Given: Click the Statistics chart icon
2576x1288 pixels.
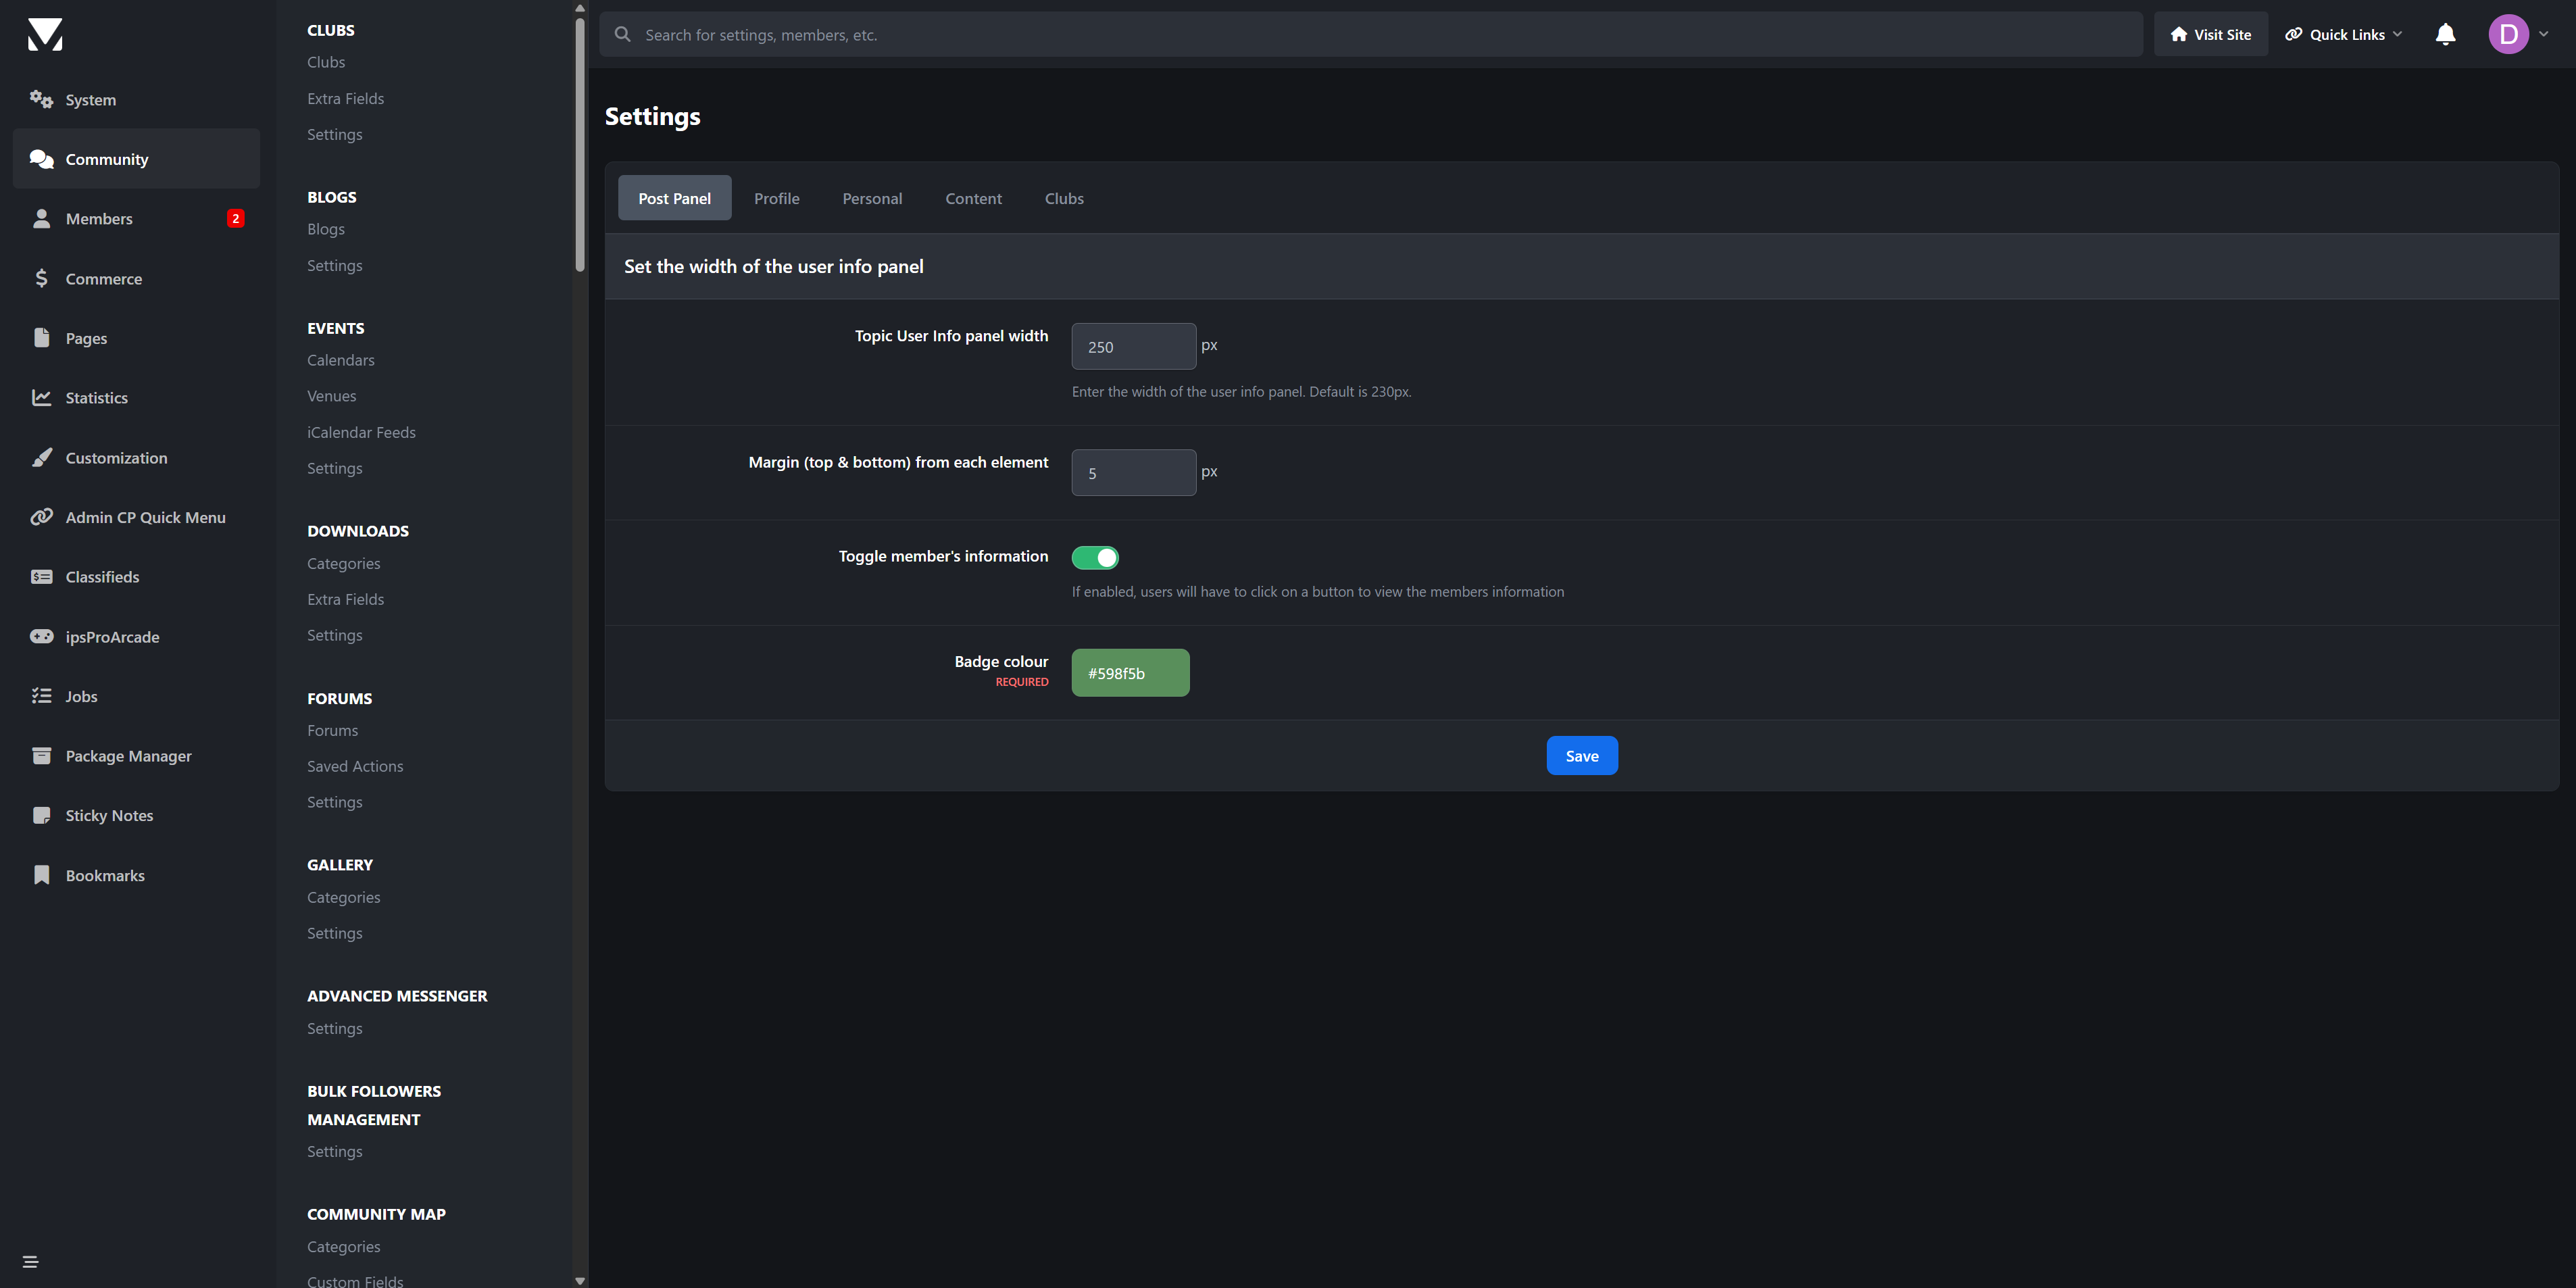Looking at the screenshot, I should (x=41, y=398).
